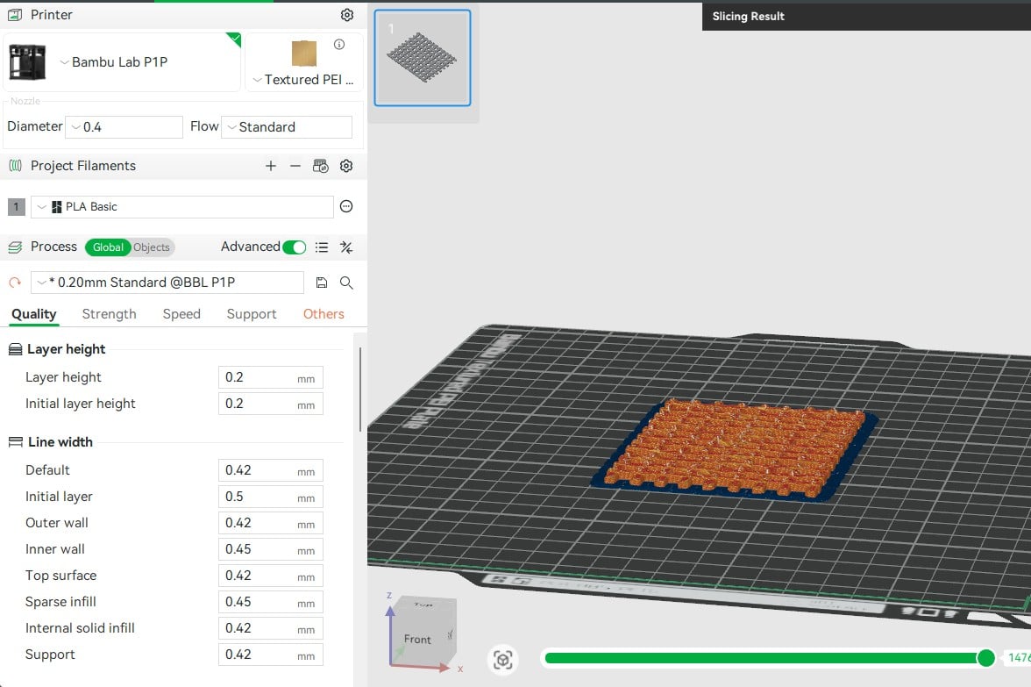This screenshot has width=1031, height=687.
Task: Save the current process preset
Action: tap(322, 283)
